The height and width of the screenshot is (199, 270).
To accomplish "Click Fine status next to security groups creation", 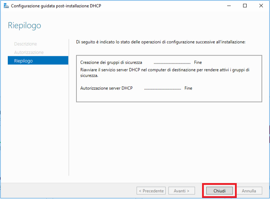I will pyautogui.click(x=198, y=63).
